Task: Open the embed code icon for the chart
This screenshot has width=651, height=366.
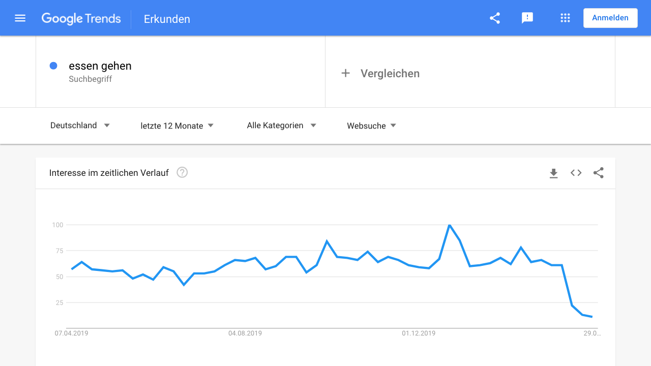Action: pos(576,173)
